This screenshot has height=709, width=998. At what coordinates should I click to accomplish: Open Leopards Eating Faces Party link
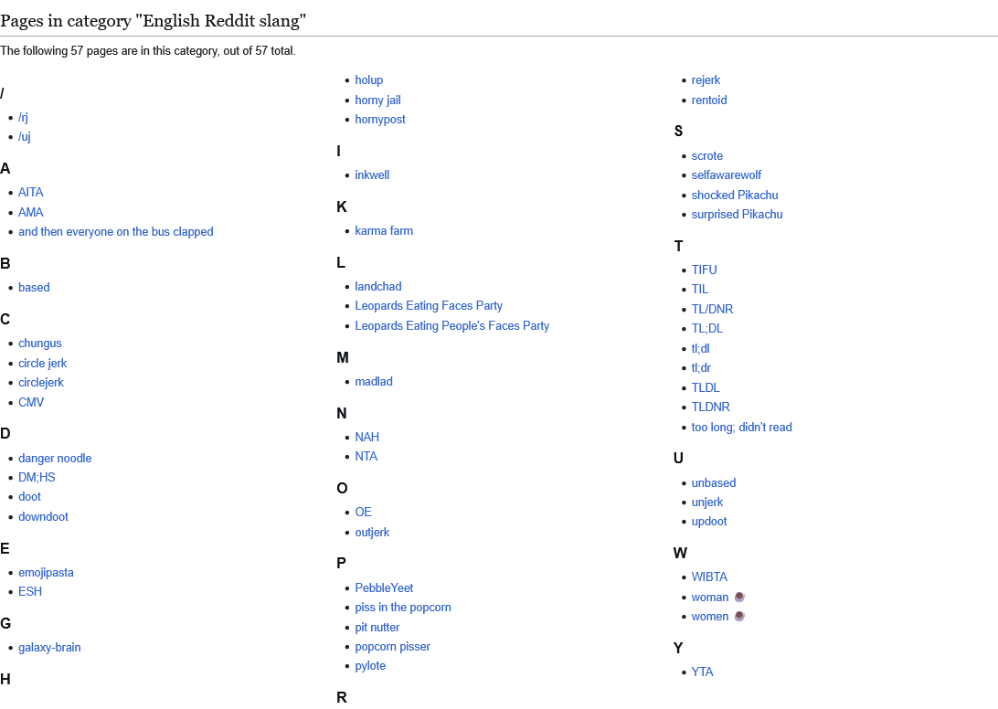pos(429,305)
